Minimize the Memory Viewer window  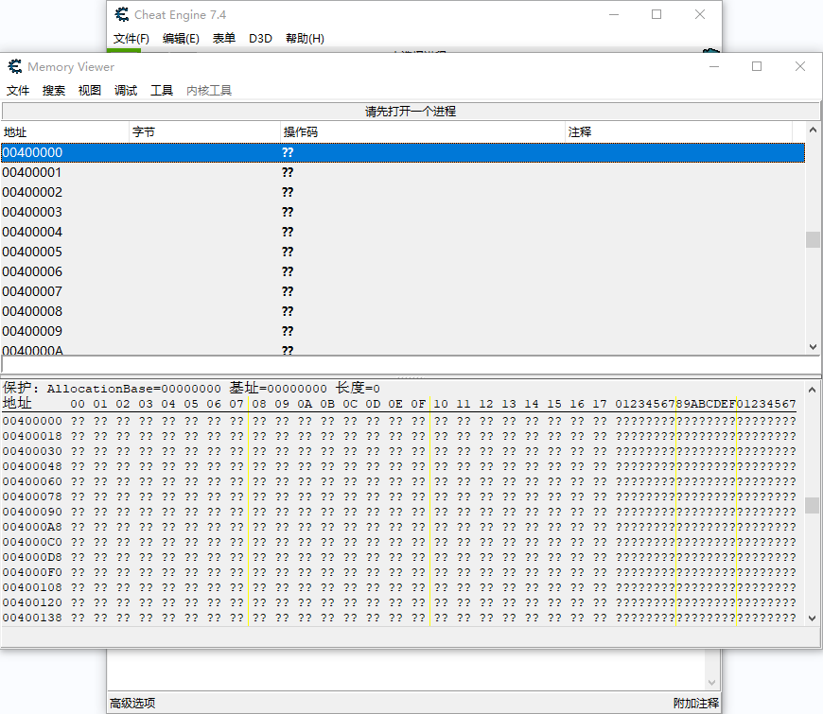pyautogui.click(x=712, y=66)
